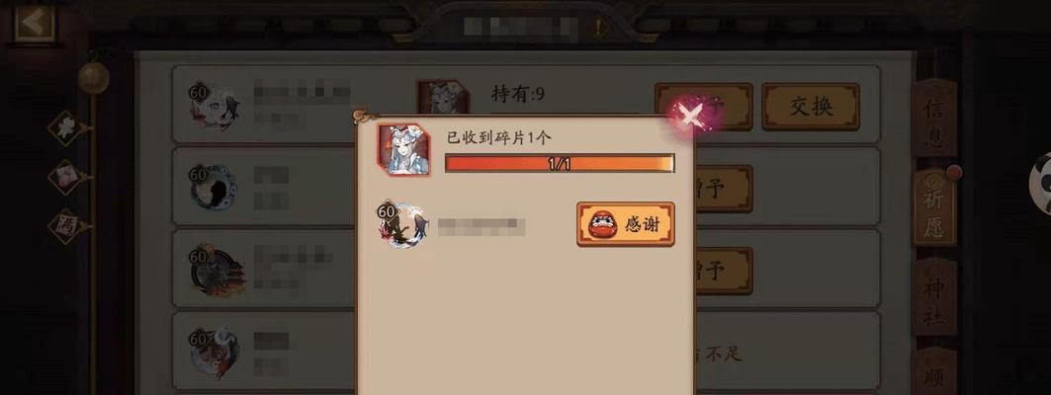Click the 1/1 shard progress bar
Screen dimensions: 1051x395
point(560,163)
